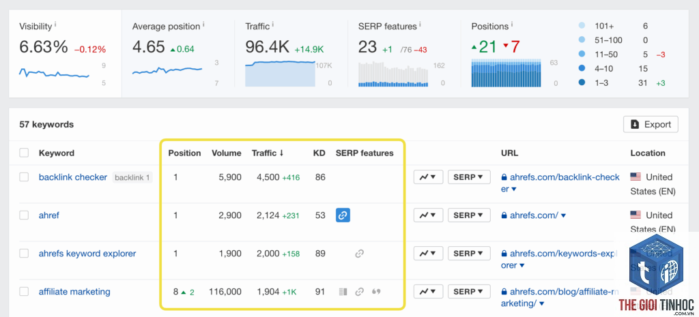Click the Location column header

[x=648, y=153]
